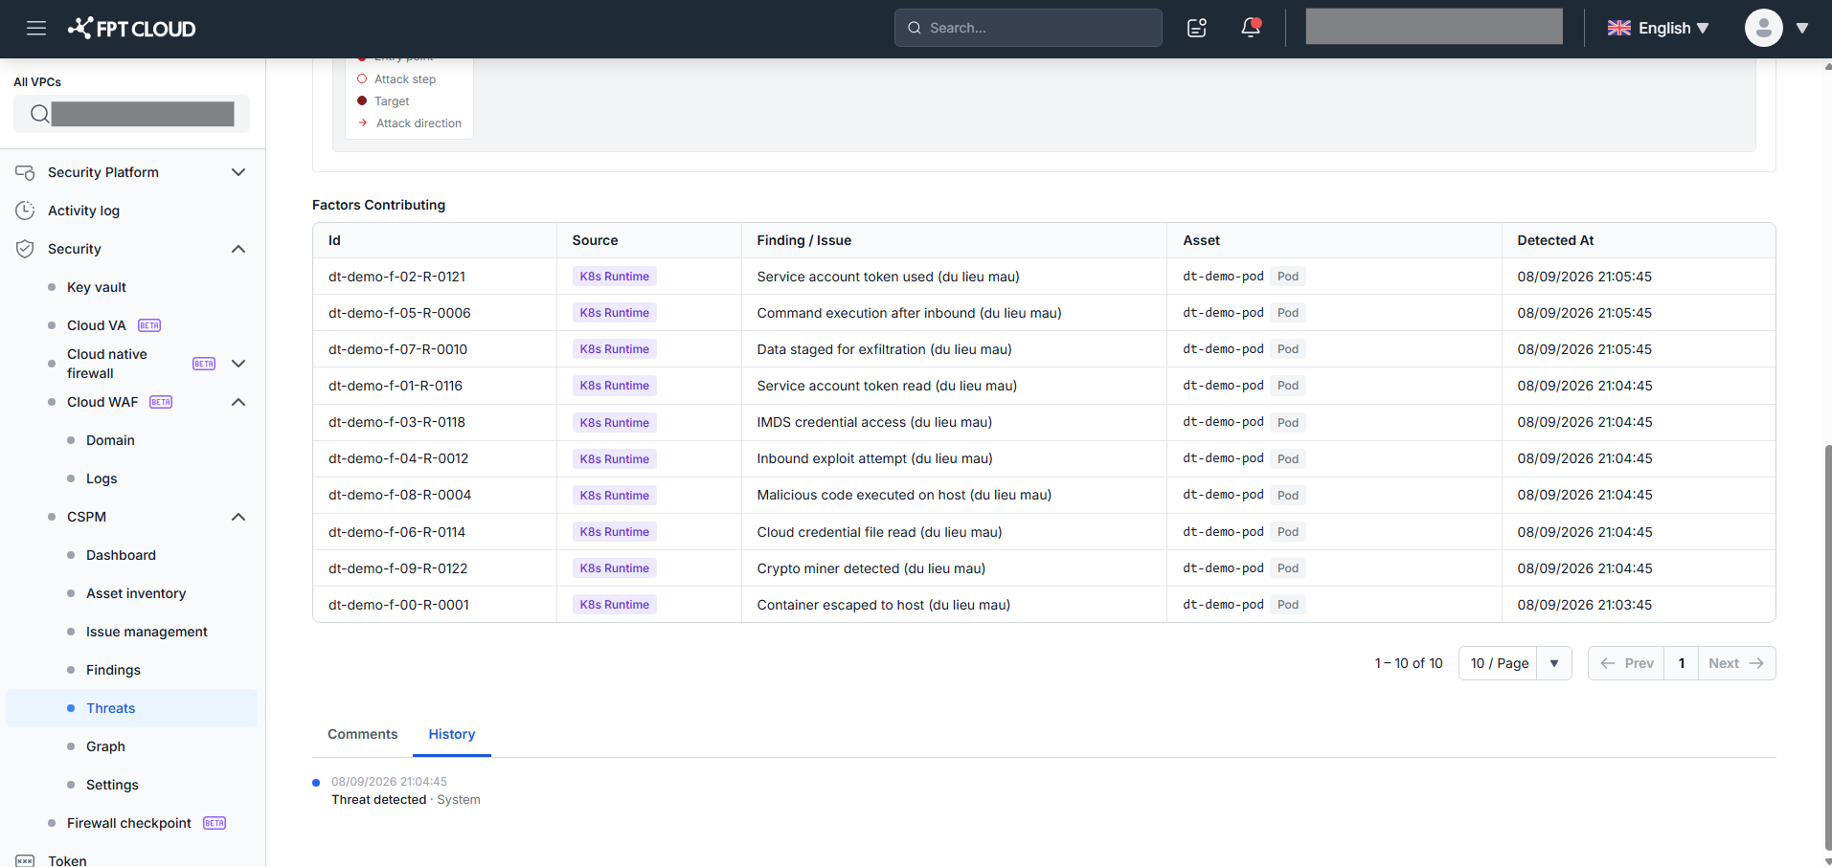Open the account dropdown arrow
Screen dimensions: 1832x867
1802,28
